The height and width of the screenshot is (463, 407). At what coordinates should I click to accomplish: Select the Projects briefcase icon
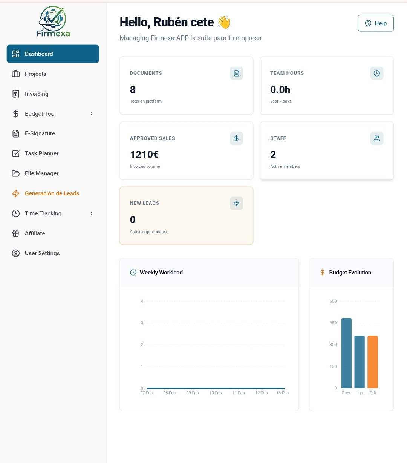pos(15,74)
